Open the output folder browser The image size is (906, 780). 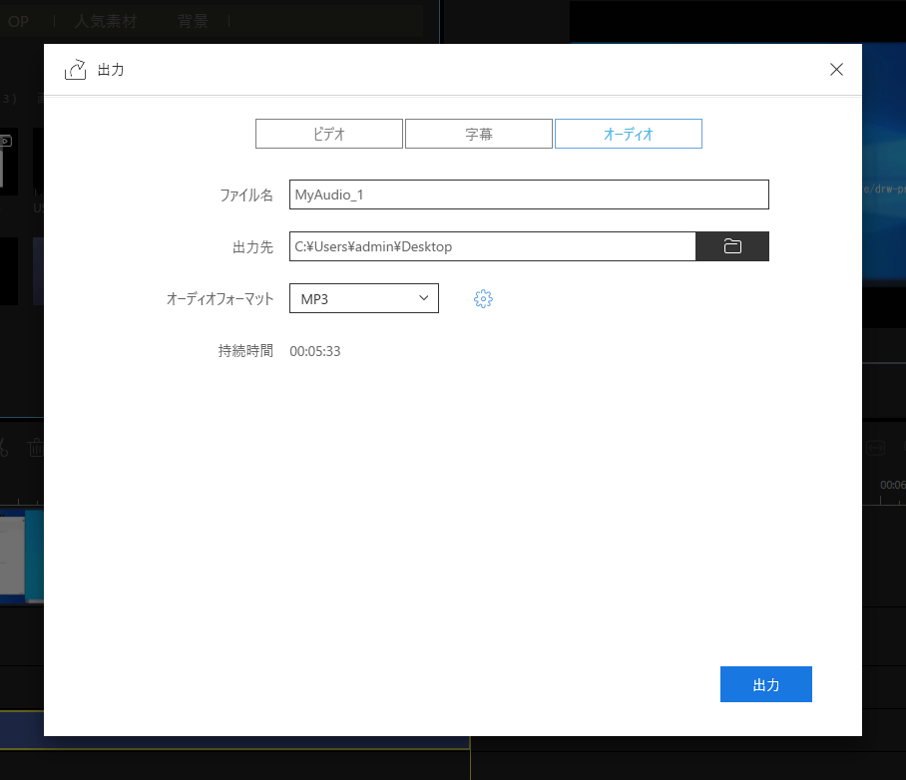click(732, 245)
